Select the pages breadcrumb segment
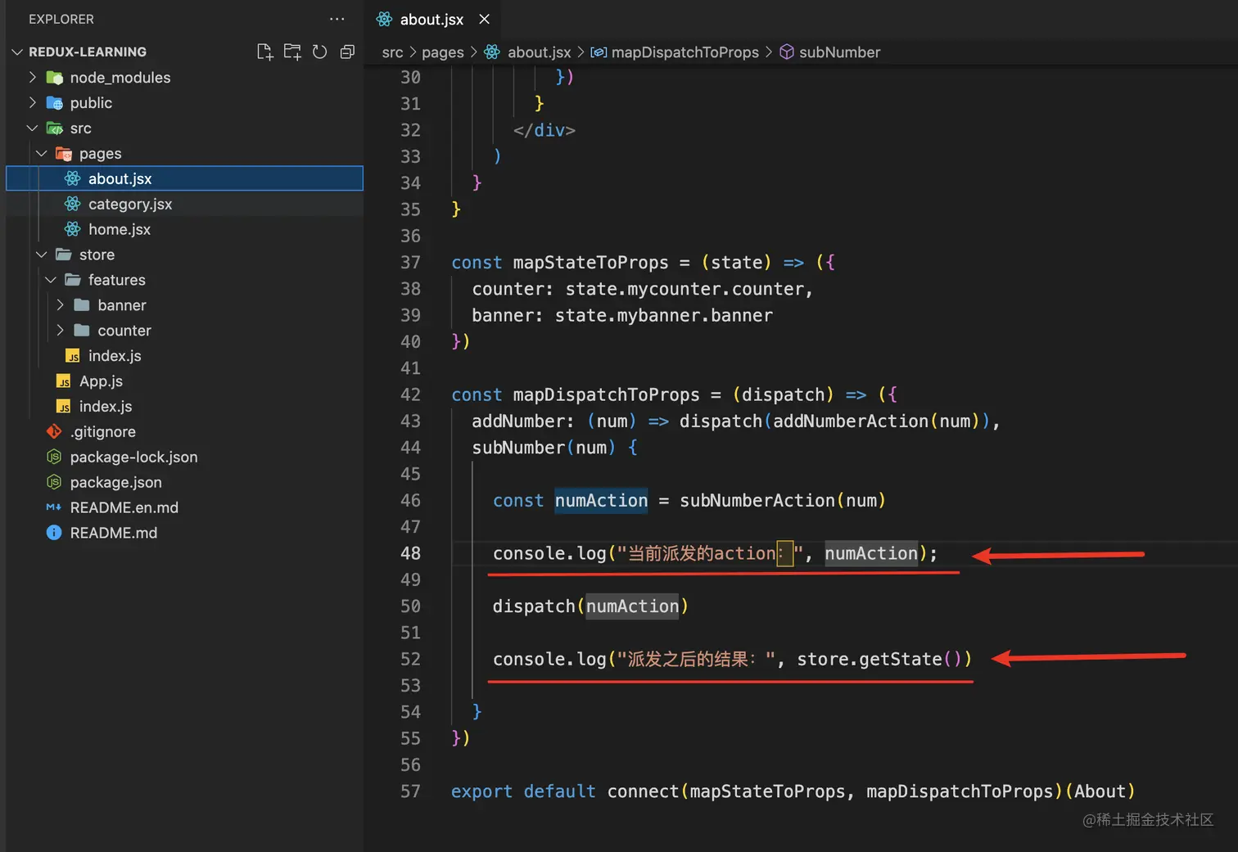 tap(443, 52)
